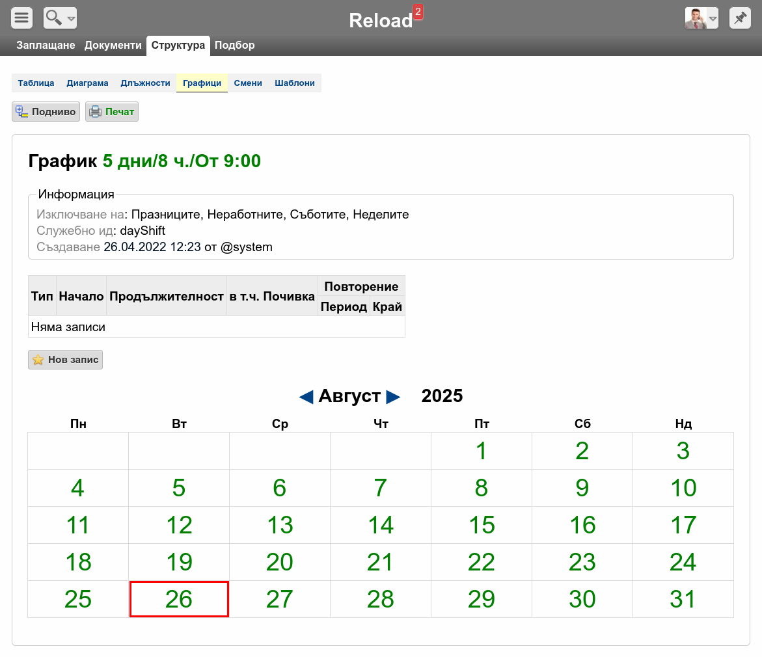Go to previous month arrow
The image size is (762, 657).
(306, 397)
